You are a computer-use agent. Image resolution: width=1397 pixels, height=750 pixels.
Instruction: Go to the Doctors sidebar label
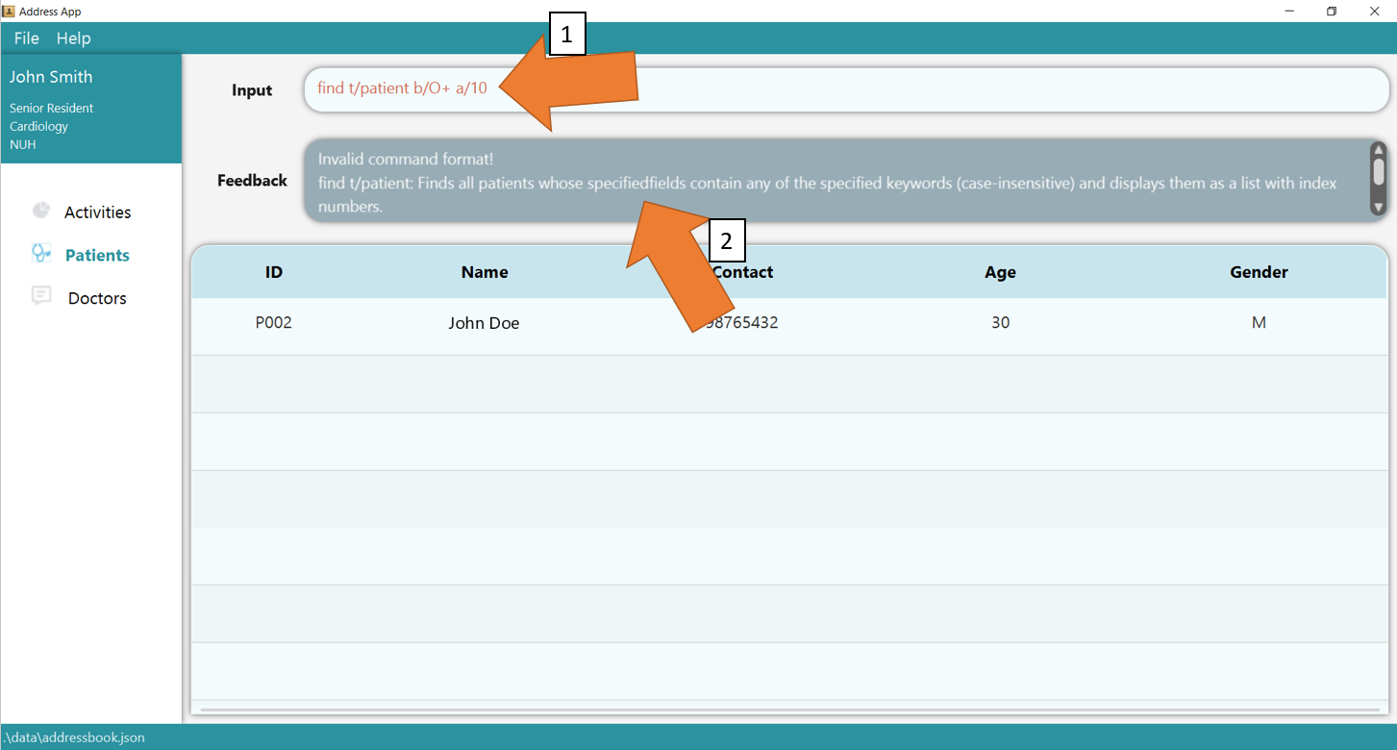pyautogui.click(x=97, y=299)
